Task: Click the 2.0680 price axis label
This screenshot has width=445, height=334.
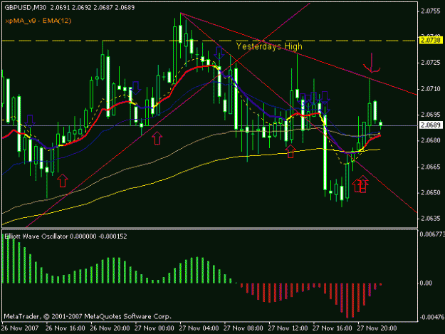Action: point(431,140)
